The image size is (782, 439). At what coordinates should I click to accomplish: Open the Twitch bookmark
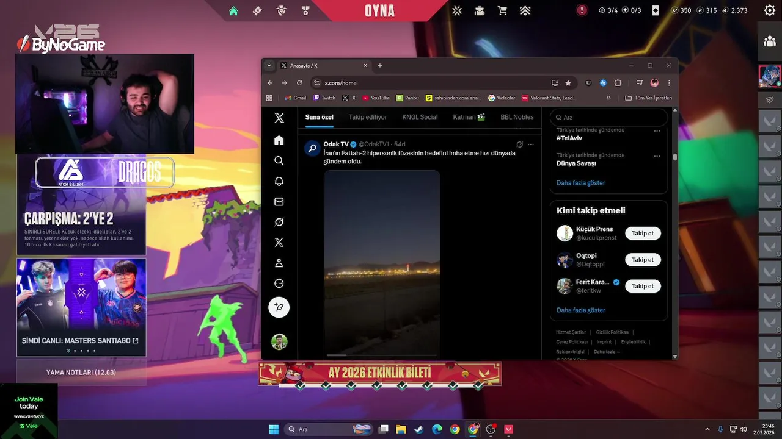(x=324, y=98)
